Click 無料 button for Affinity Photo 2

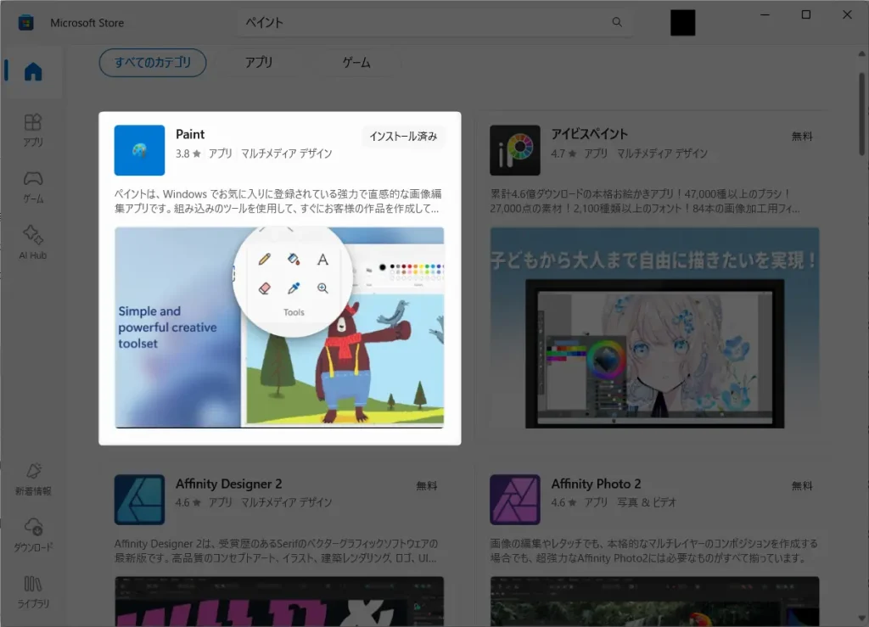tap(802, 486)
